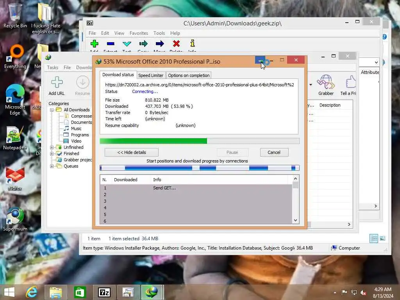Open the dropdown arrow left of Grabber

(311, 85)
